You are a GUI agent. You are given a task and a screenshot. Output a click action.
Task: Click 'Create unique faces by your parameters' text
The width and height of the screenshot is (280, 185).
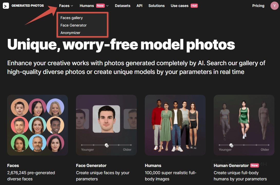pyautogui.click(x=103, y=176)
